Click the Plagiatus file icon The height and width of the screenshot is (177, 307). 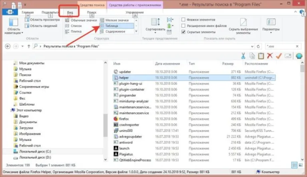click(x=116, y=154)
